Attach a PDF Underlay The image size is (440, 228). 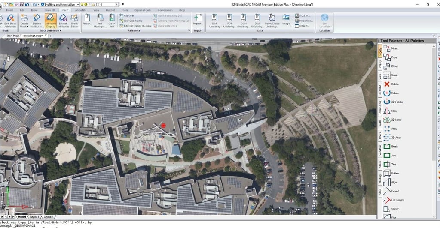(229, 21)
